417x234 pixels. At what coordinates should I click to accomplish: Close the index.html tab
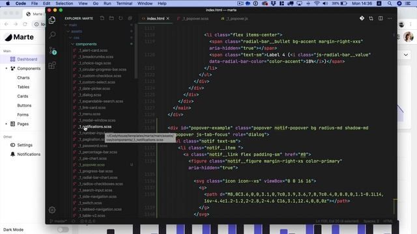(x=168, y=19)
